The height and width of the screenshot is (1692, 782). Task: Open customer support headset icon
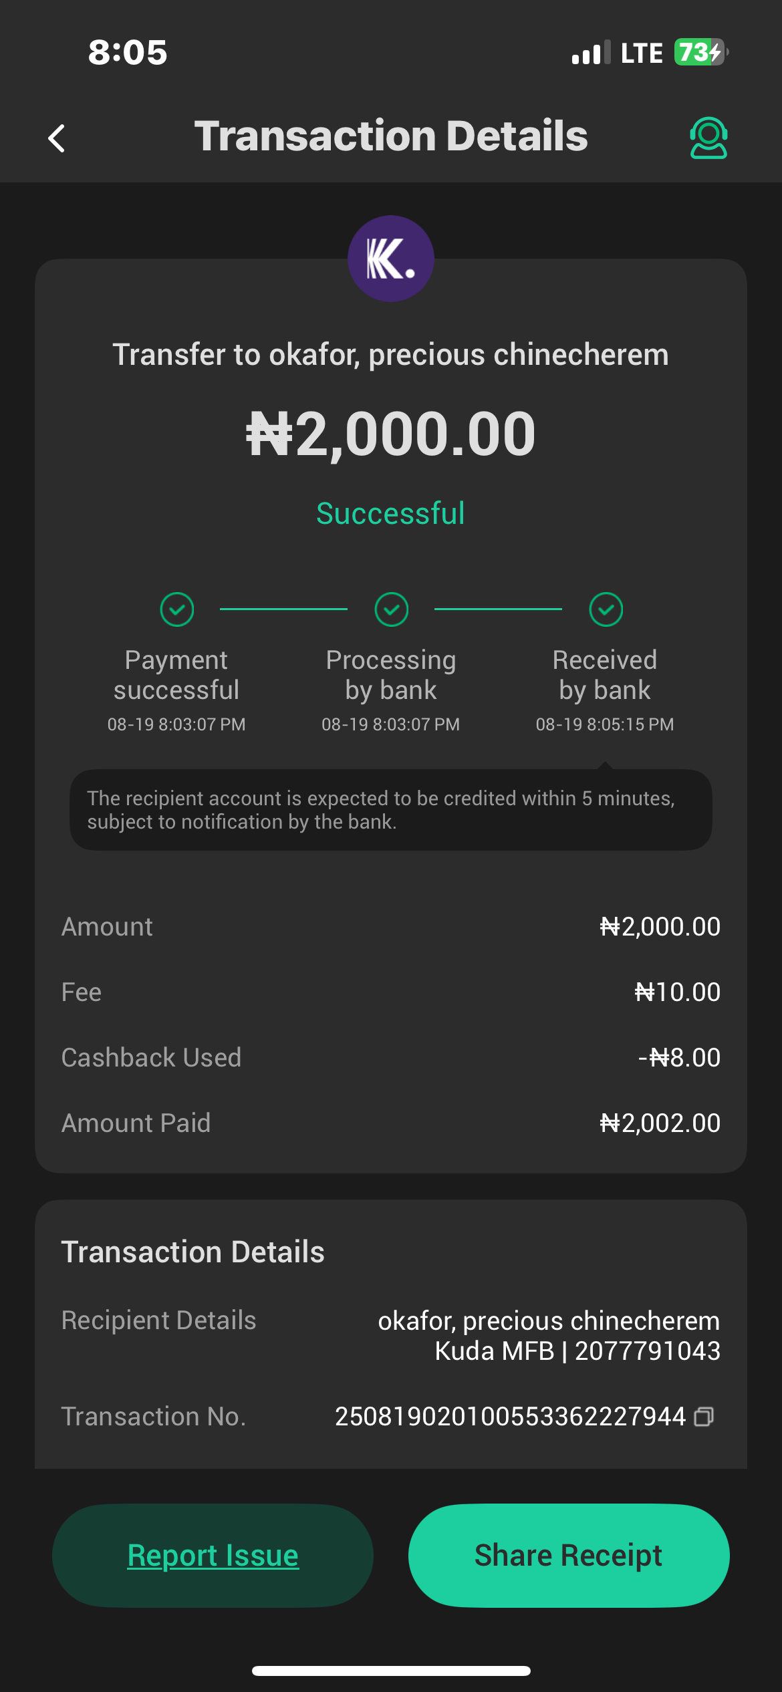tap(708, 138)
